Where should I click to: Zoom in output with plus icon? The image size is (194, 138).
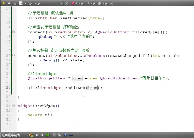(x=65, y=135)
